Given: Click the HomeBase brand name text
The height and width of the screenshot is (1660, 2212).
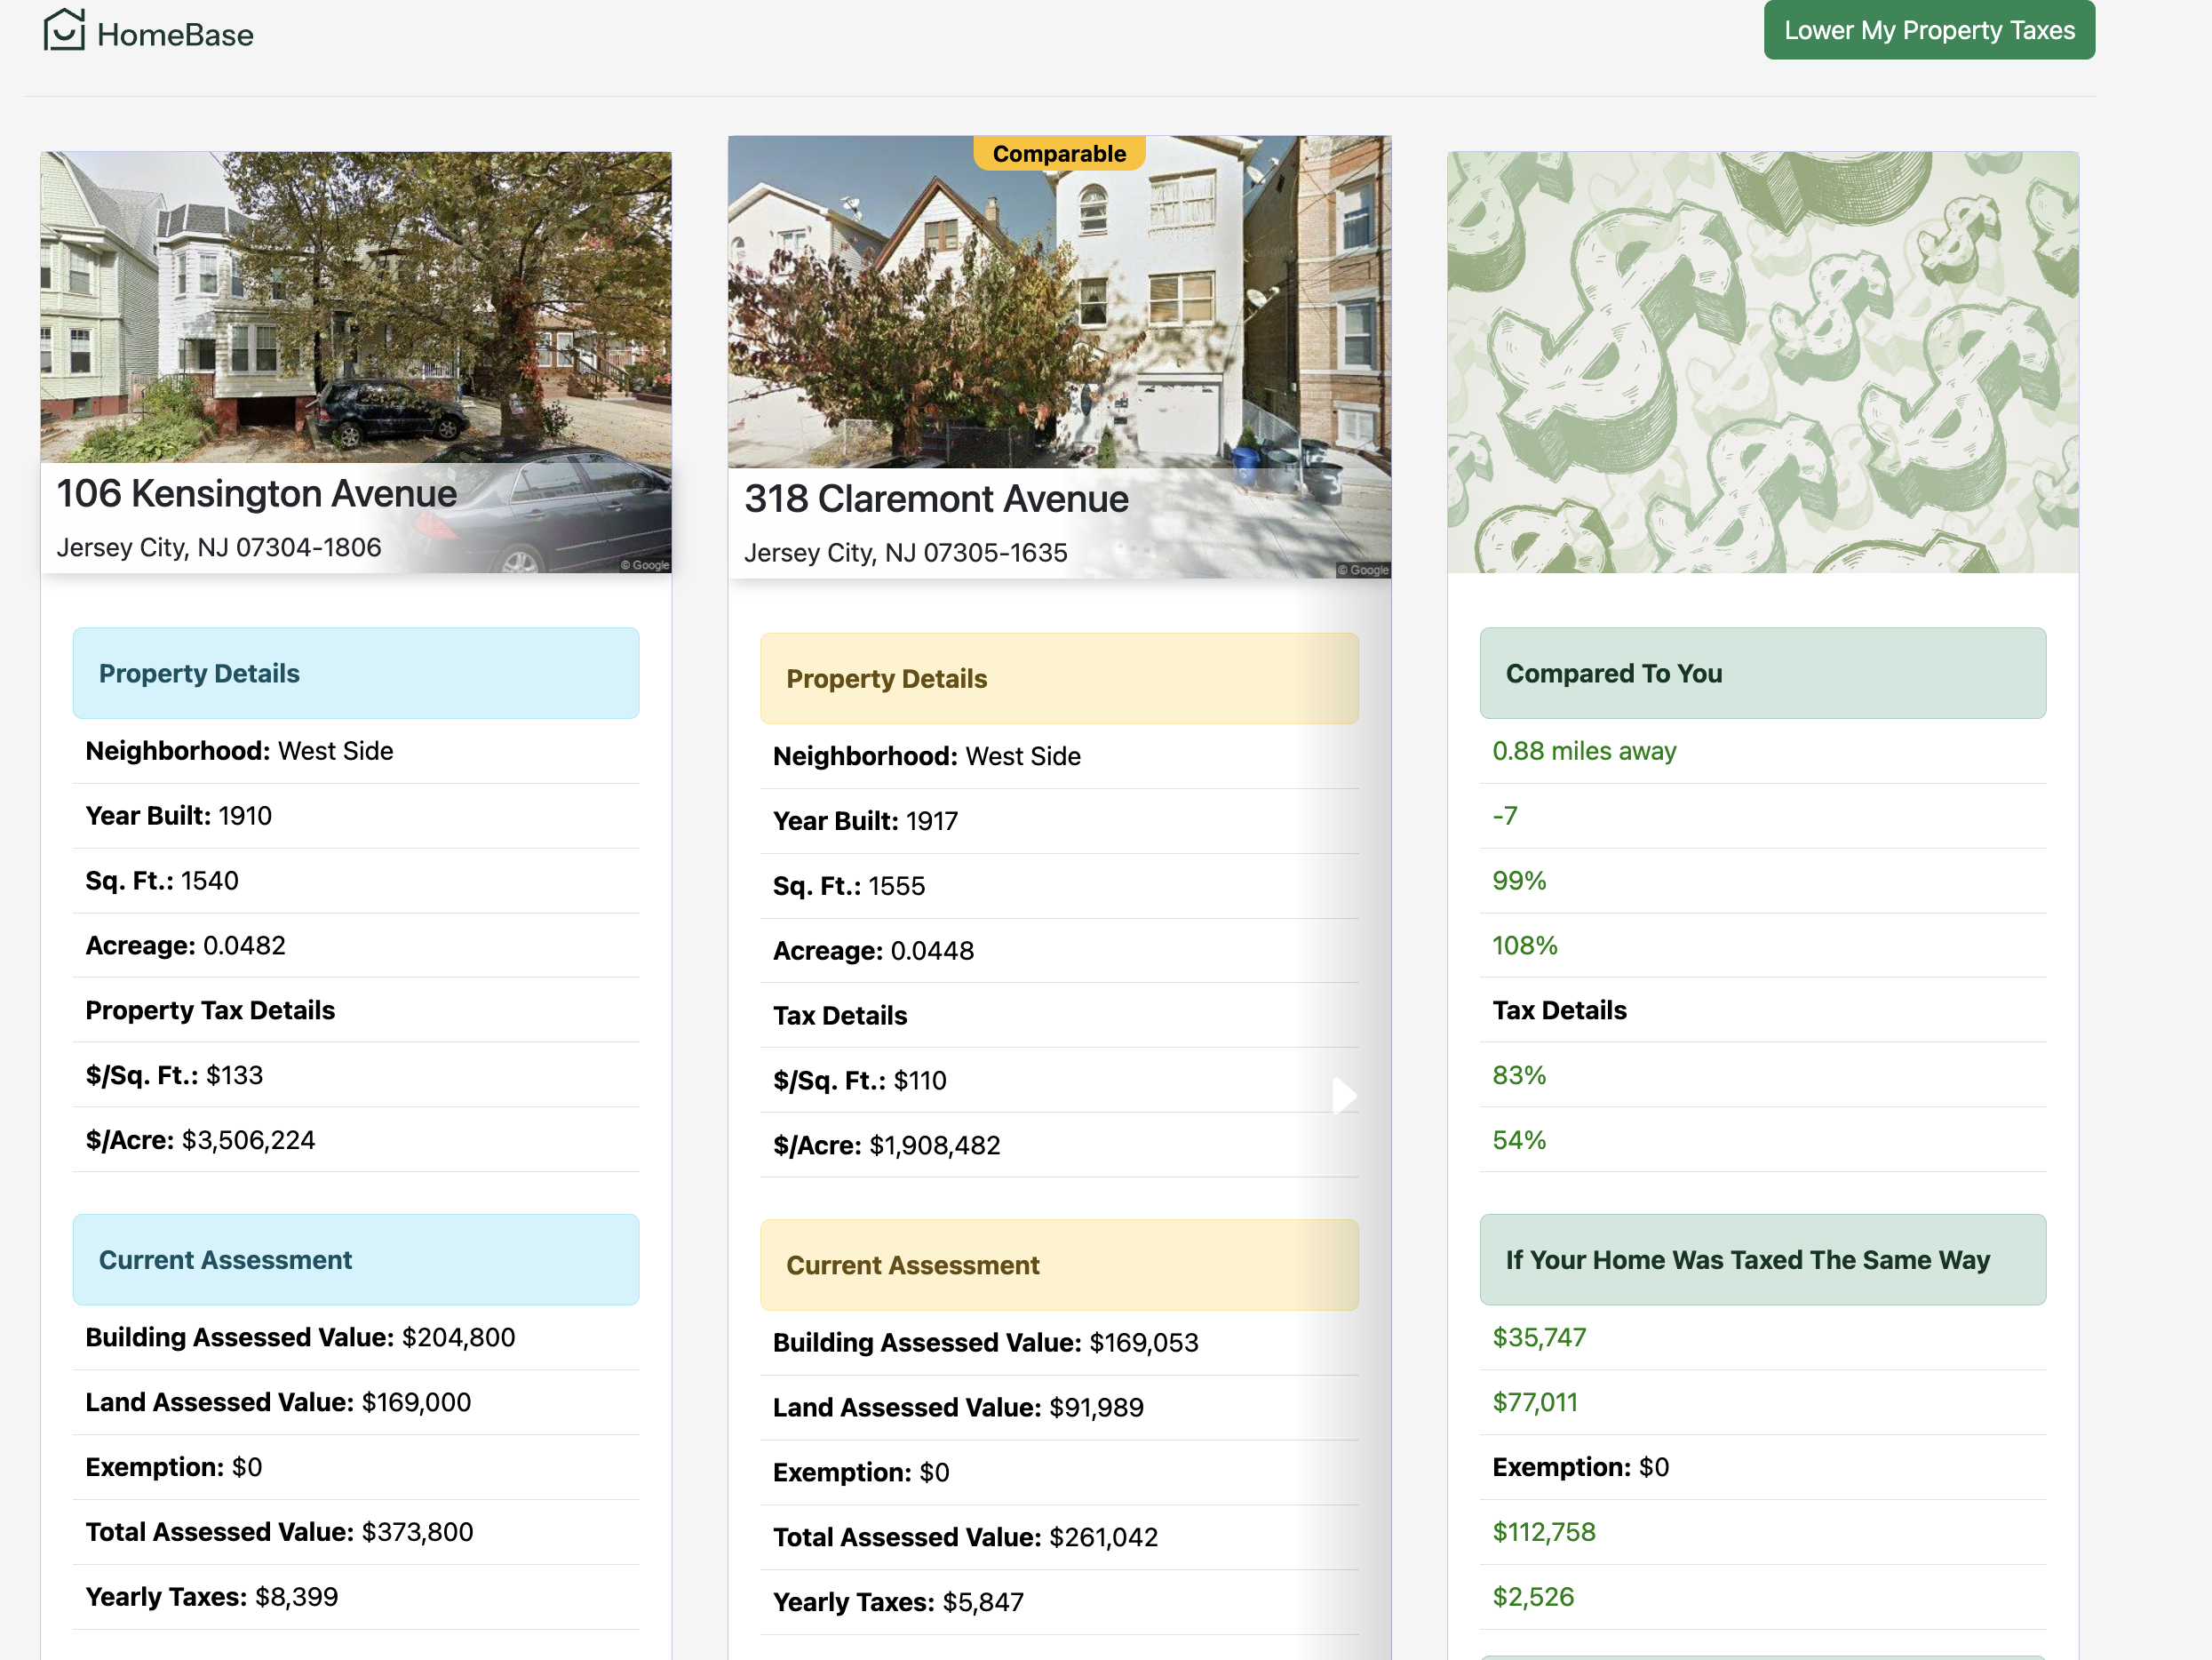Looking at the screenshot, I should click(175, 35).
